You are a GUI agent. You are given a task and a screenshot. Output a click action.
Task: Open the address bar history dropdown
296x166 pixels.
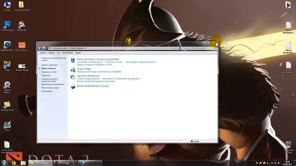point(174,48)
